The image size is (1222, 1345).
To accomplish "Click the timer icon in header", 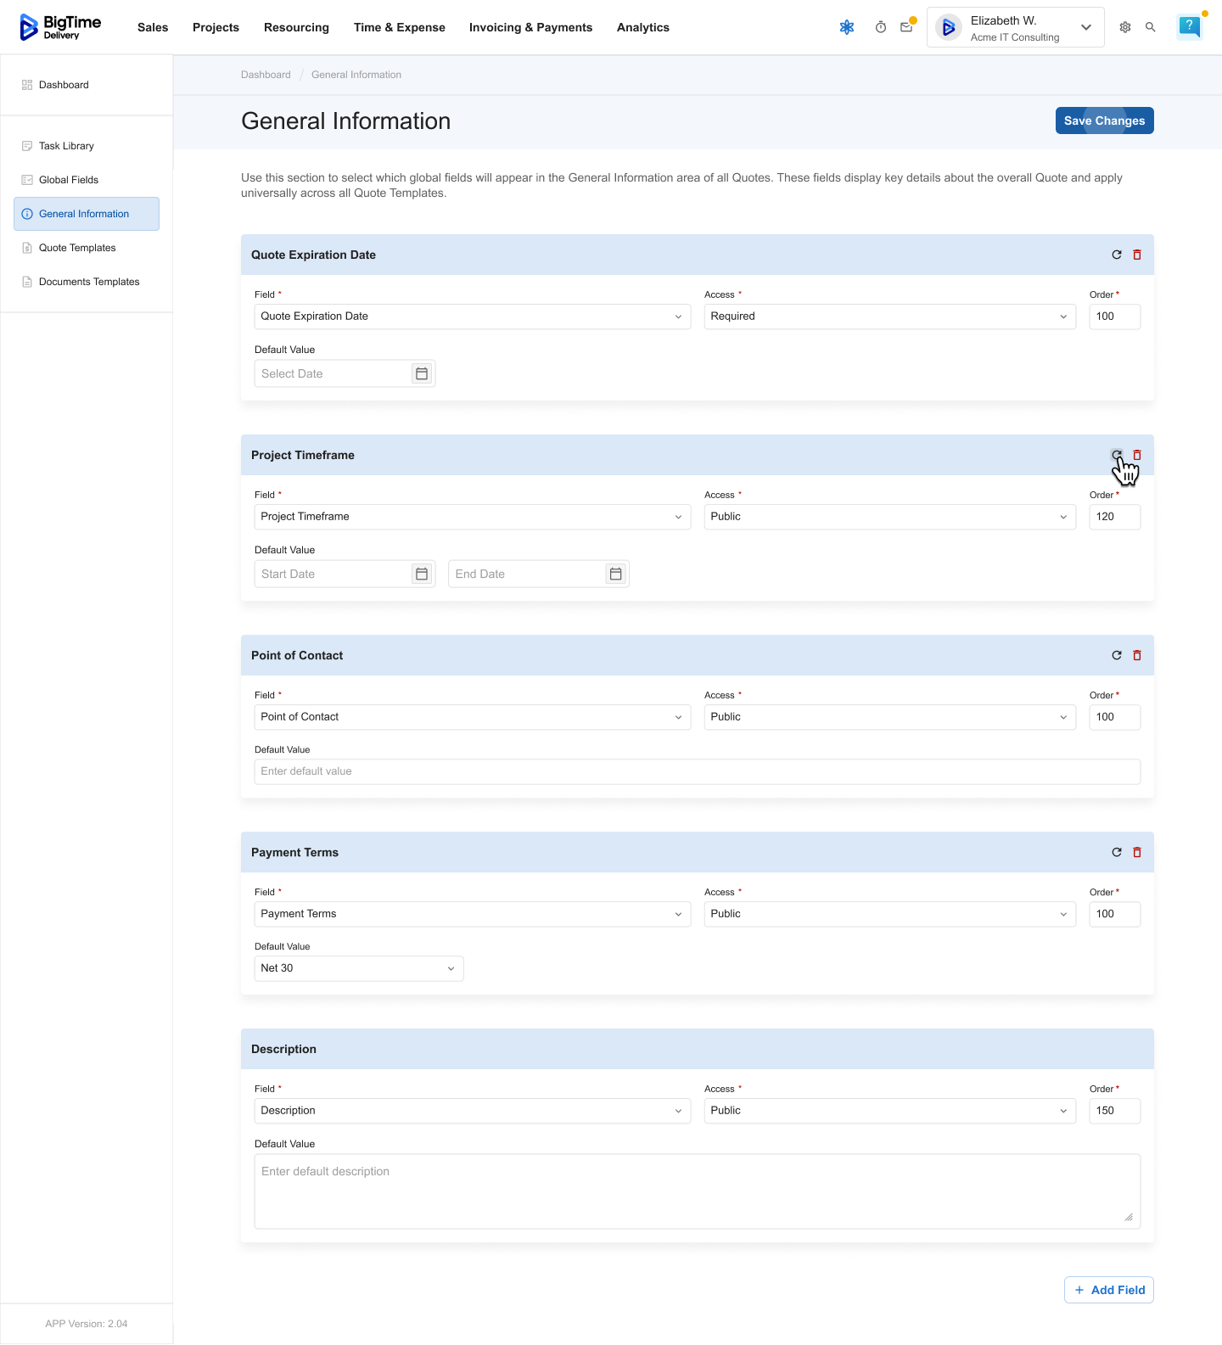I will pos(881,27).
